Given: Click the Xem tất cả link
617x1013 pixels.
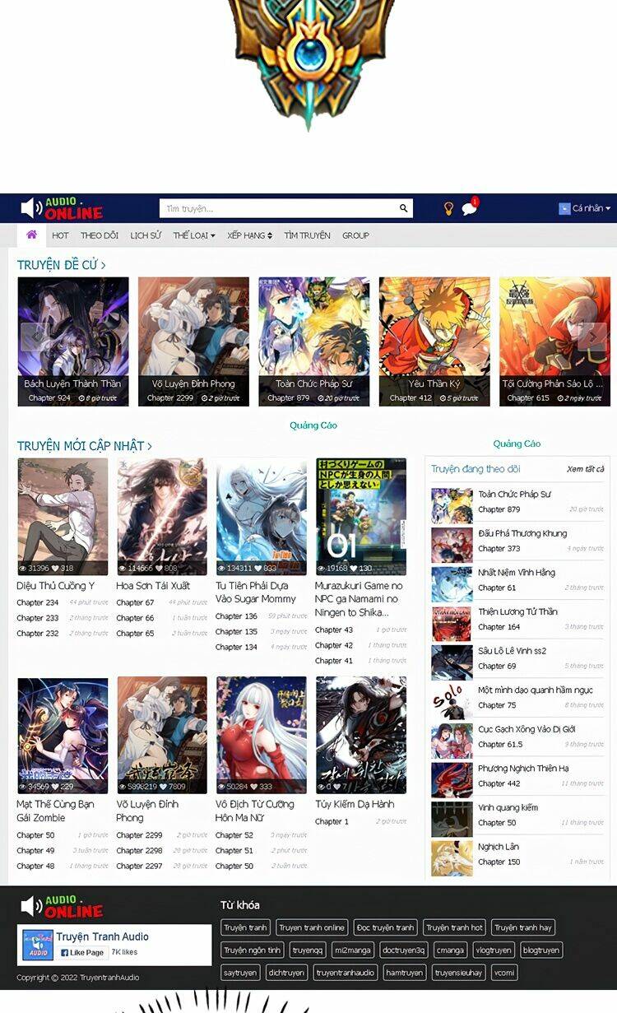Looking at the screenshot, I should (x=585, y=469).
